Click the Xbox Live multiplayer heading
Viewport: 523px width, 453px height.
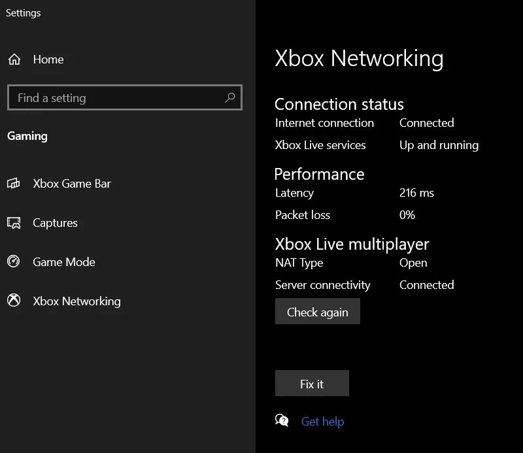(352, 244)
